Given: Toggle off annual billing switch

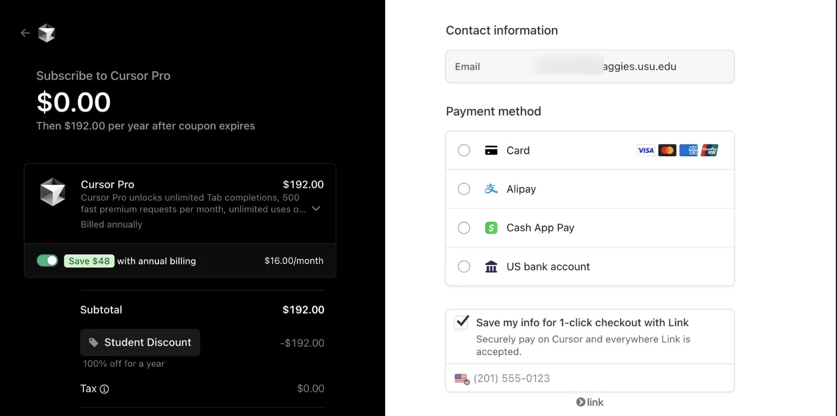Looking at the screenshot, I should click(48, 261).
